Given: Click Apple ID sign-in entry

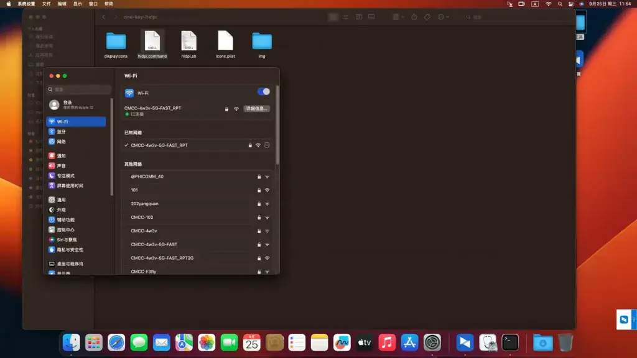Looking at the screenshot, I should 76,104.
